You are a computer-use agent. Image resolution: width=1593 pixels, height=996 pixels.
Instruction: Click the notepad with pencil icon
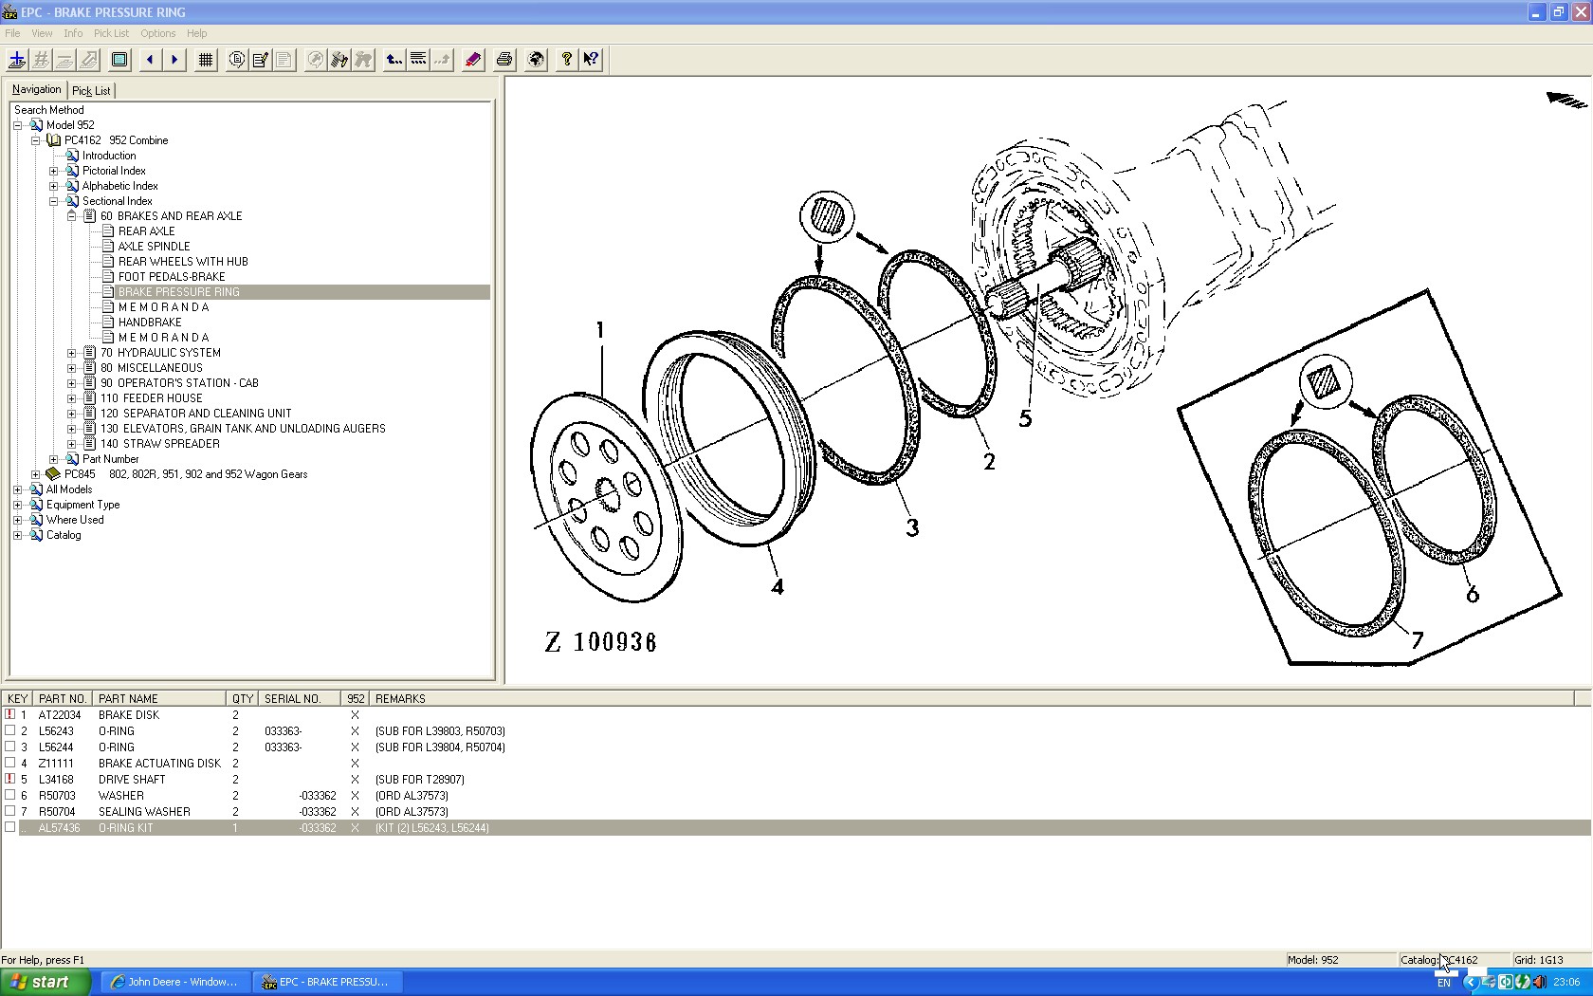click(261, 60)
